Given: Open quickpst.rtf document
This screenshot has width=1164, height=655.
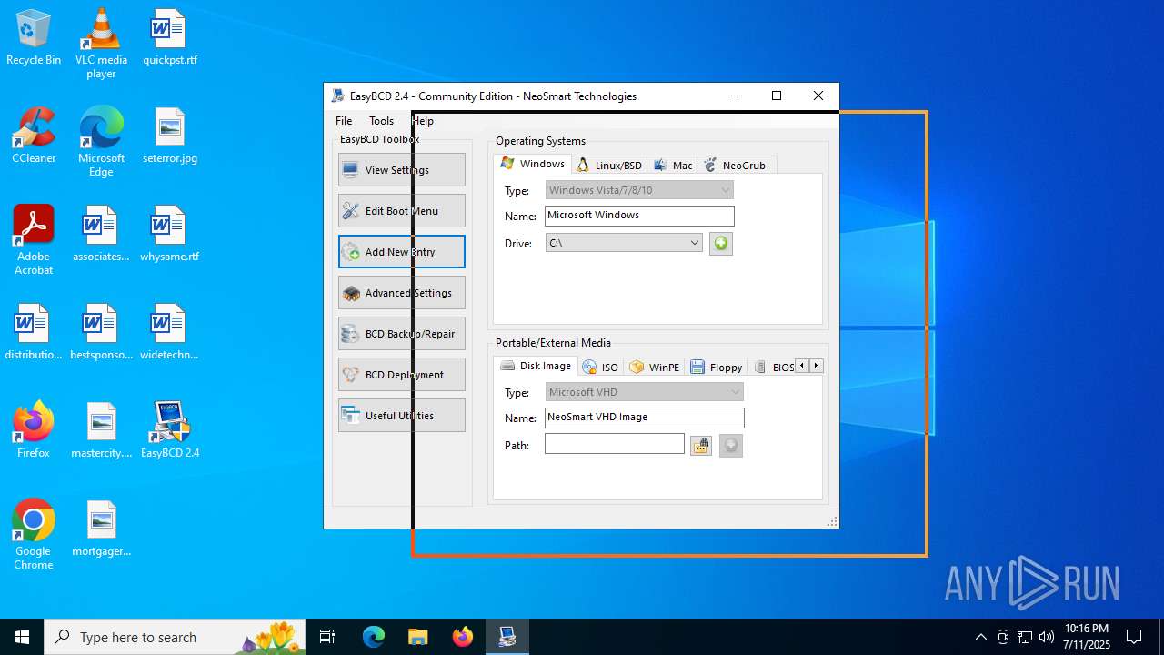Looking at the screenshot, I should click(x=170, y=38).
